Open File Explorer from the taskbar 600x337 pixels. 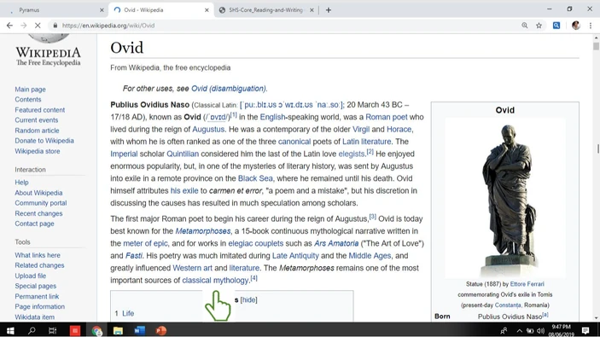click(118, 330)
